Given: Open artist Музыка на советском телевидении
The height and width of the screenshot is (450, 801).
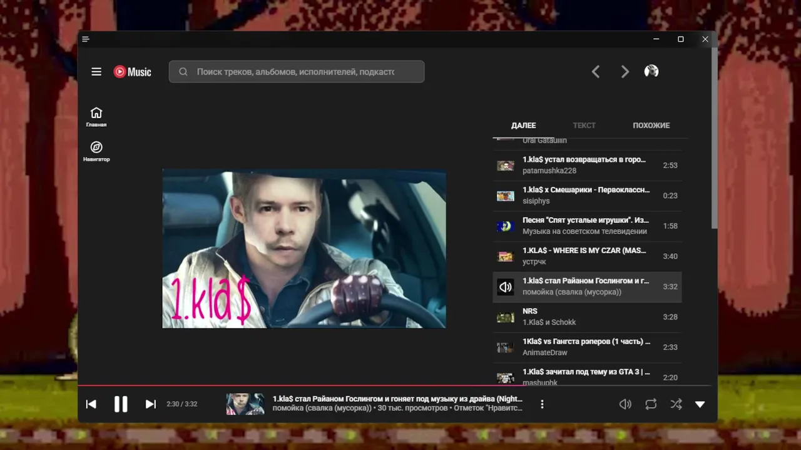Looking at the screenshot, I should click(585, 231).
